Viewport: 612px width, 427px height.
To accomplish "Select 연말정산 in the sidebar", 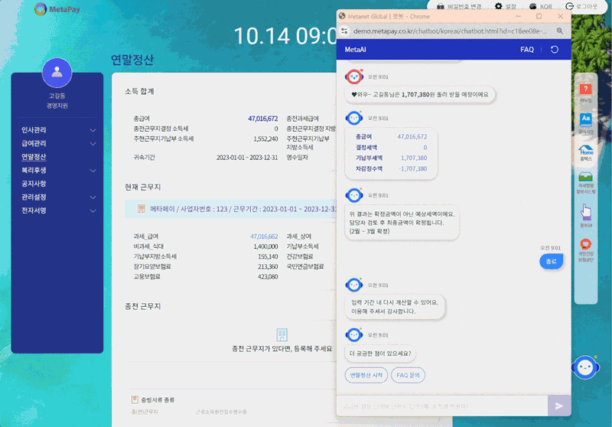I will pos(34,157).
